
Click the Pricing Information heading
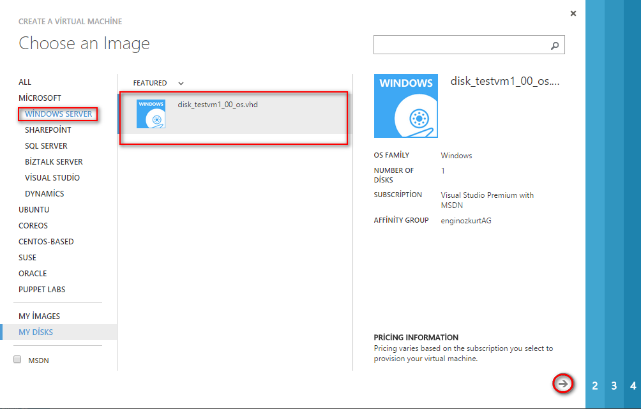coord(416,338)
